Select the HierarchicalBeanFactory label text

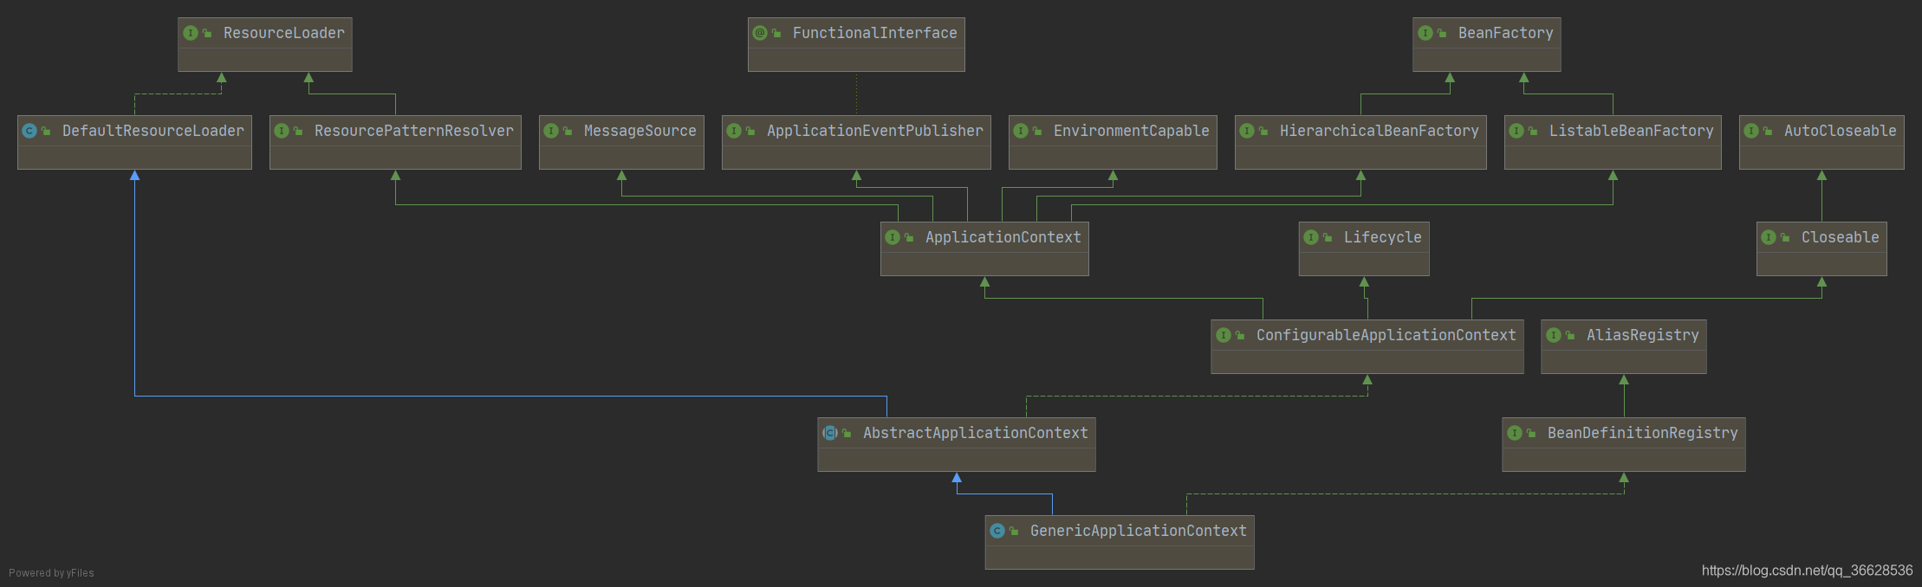(1380, 131)
